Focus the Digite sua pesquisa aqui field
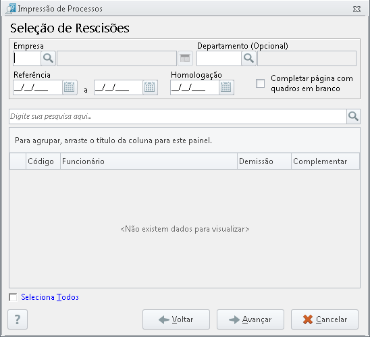370x337 pixels. point(178,116)
